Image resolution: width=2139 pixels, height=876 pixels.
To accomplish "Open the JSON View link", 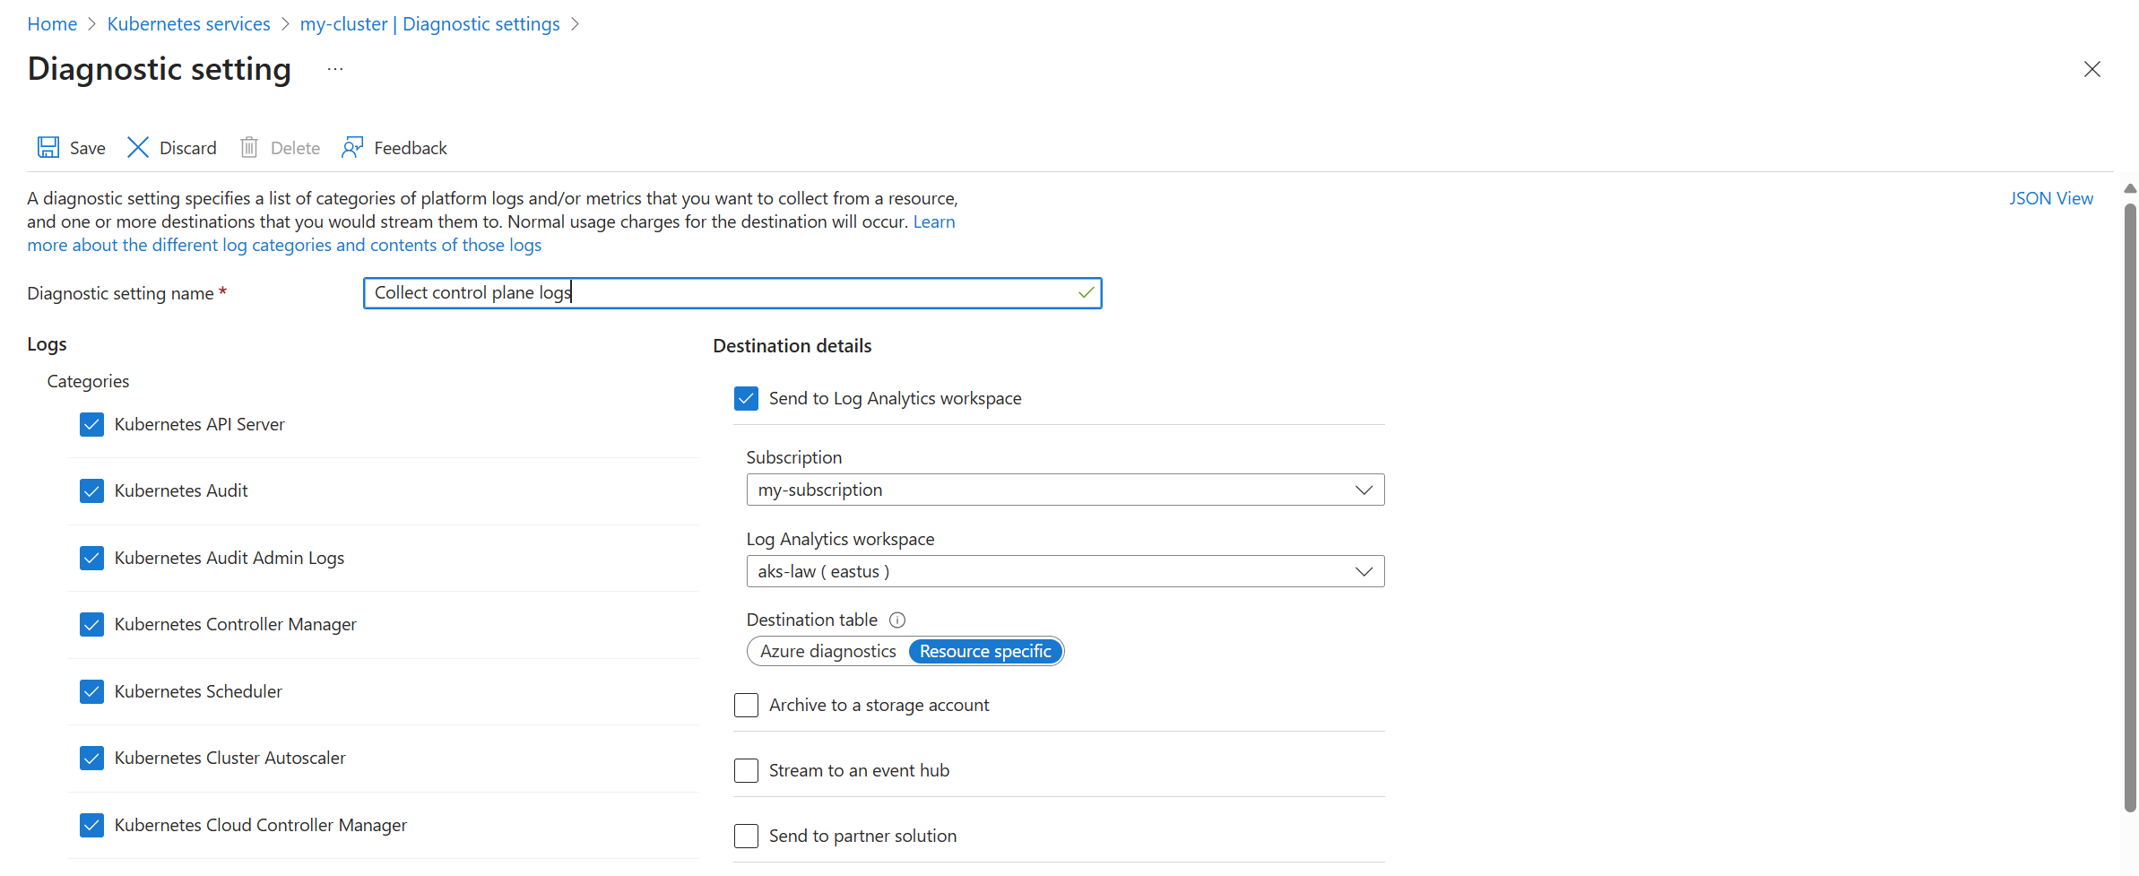I will click(x=2050, y=199).
